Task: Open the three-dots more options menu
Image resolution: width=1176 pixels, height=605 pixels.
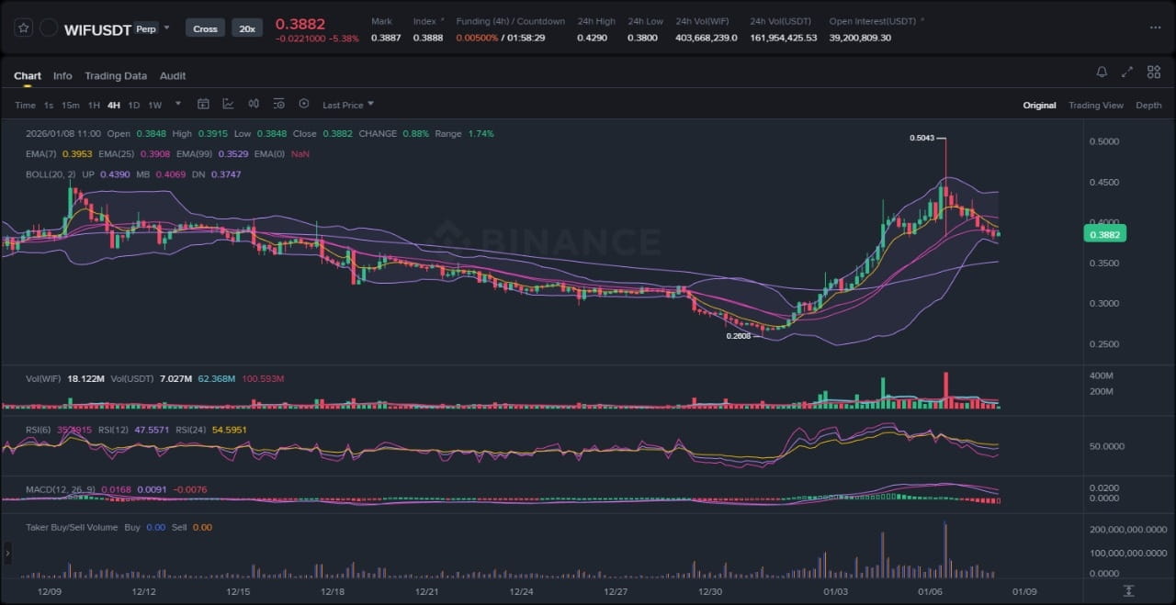Action: (1155, 28)
